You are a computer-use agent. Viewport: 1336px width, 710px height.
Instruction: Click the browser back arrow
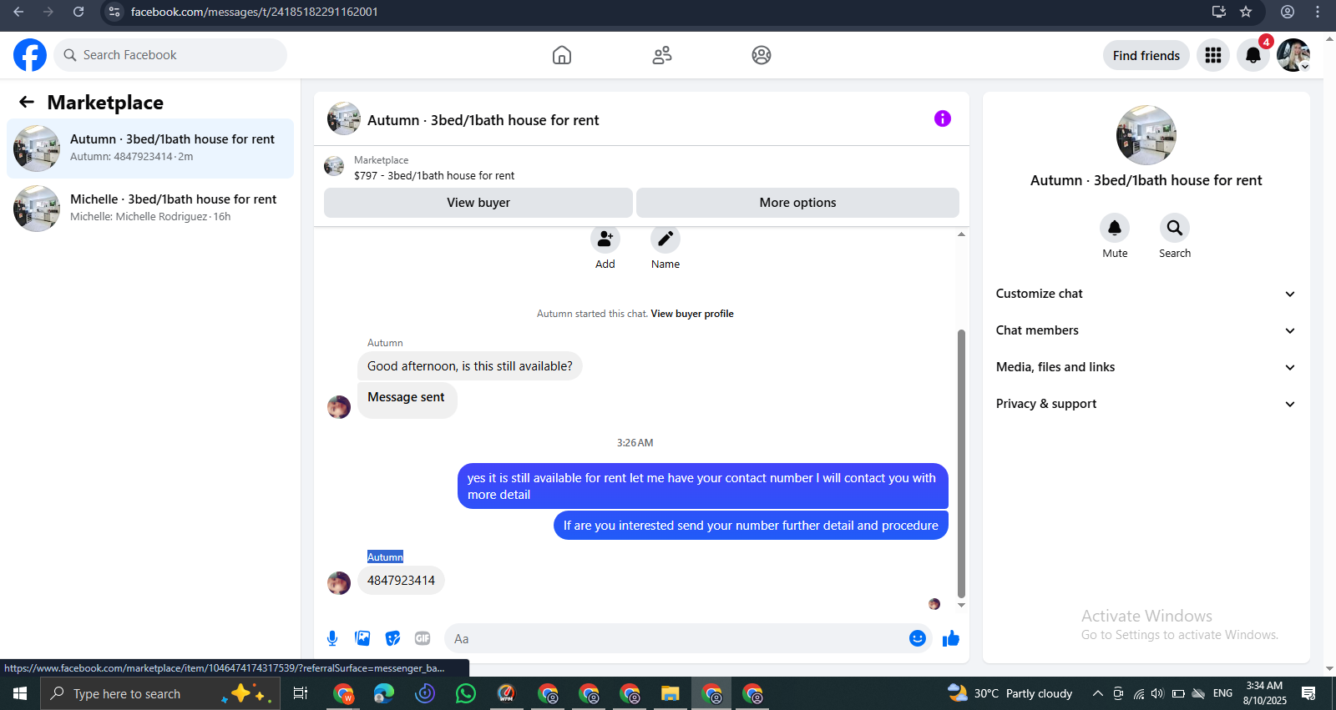[18, 12]
